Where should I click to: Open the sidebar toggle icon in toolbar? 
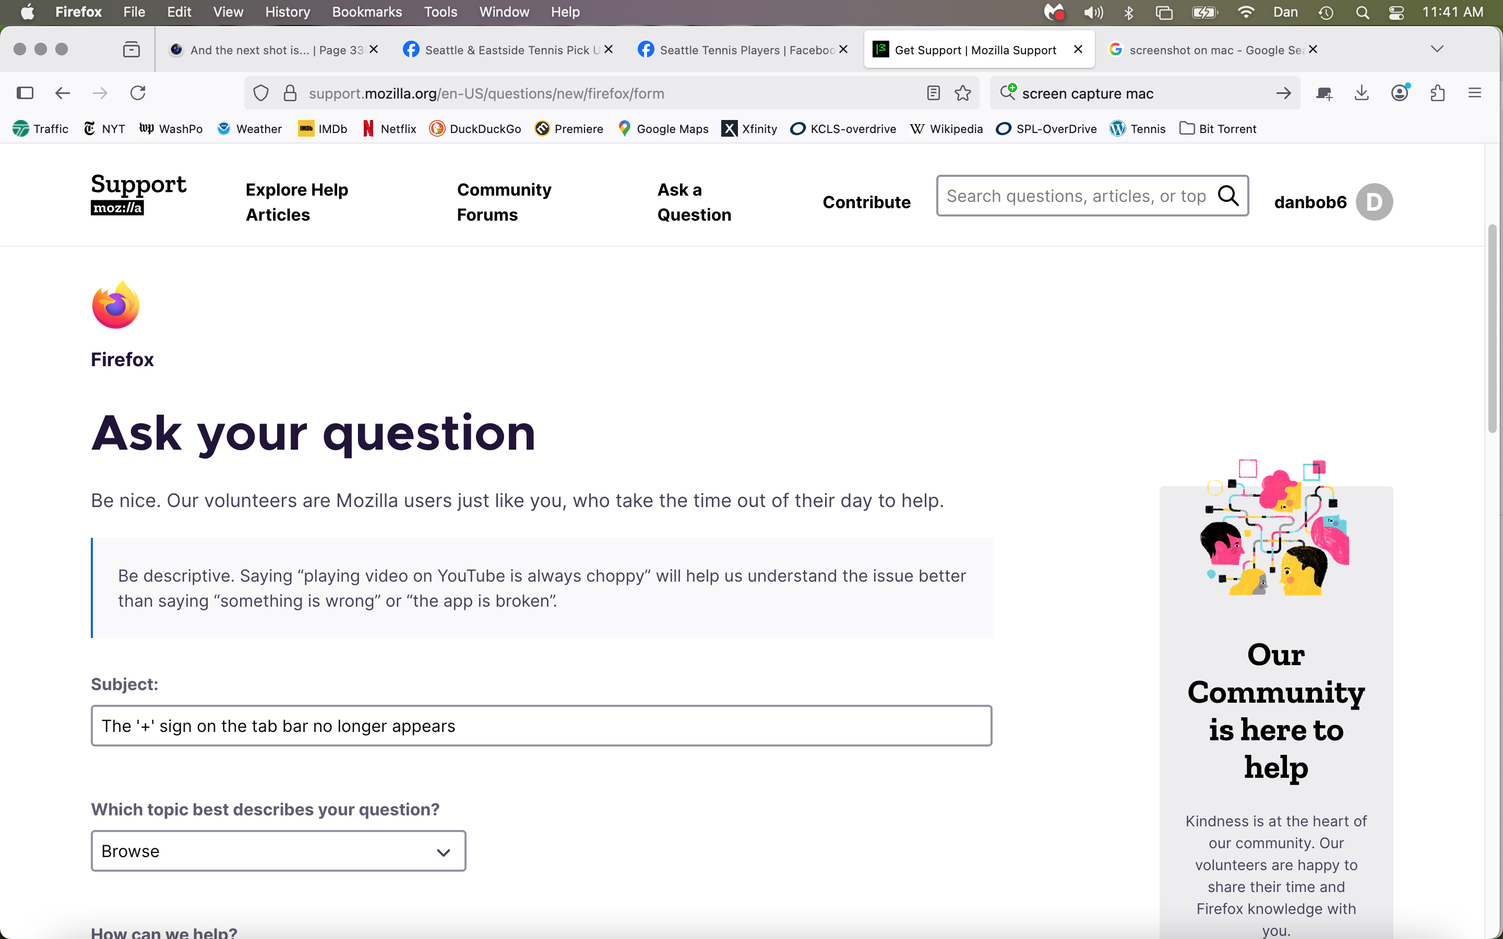coord(25,93)
